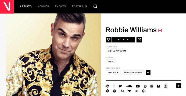Viewport: 186px width, 96px height.
Task: Open the YouTube channel icon
Action: click(x=138, y=86)
